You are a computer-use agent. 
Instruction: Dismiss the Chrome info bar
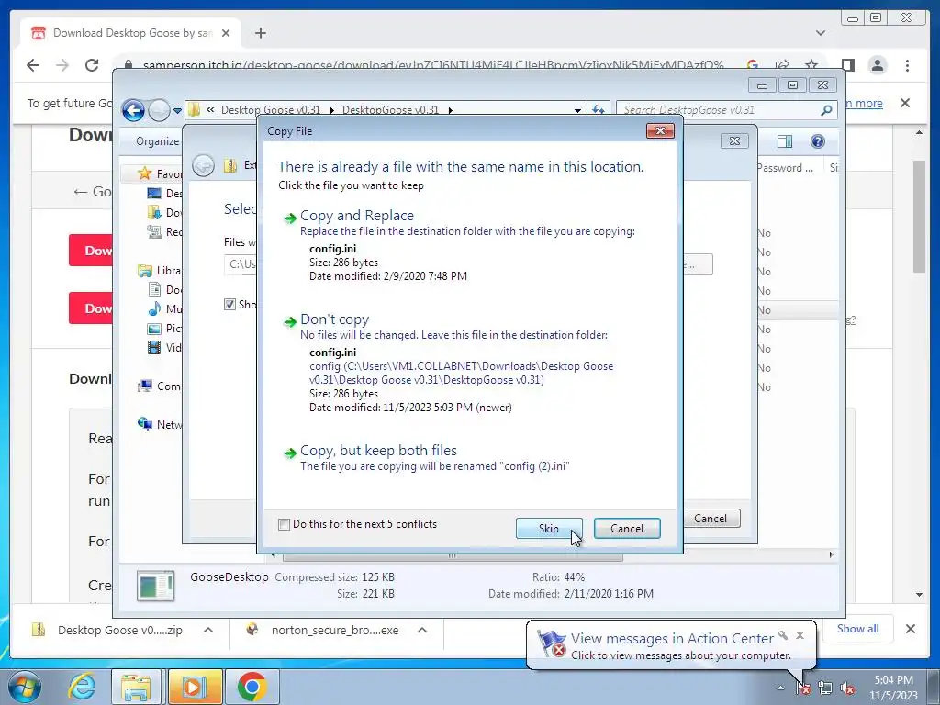click(905, 103)
